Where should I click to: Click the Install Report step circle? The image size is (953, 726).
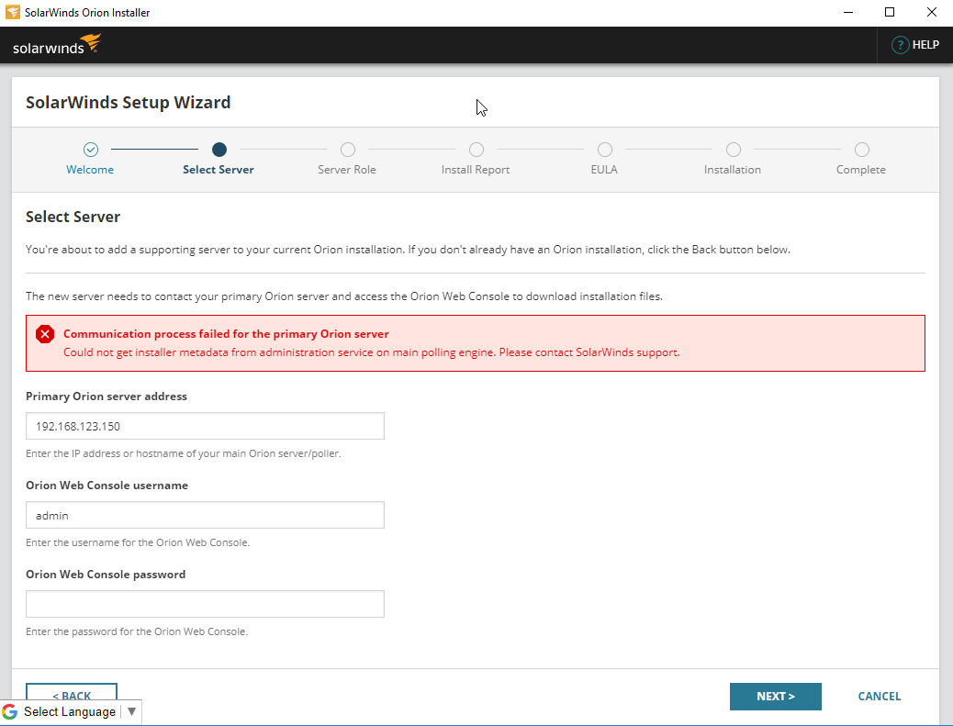tap(476, 150)
